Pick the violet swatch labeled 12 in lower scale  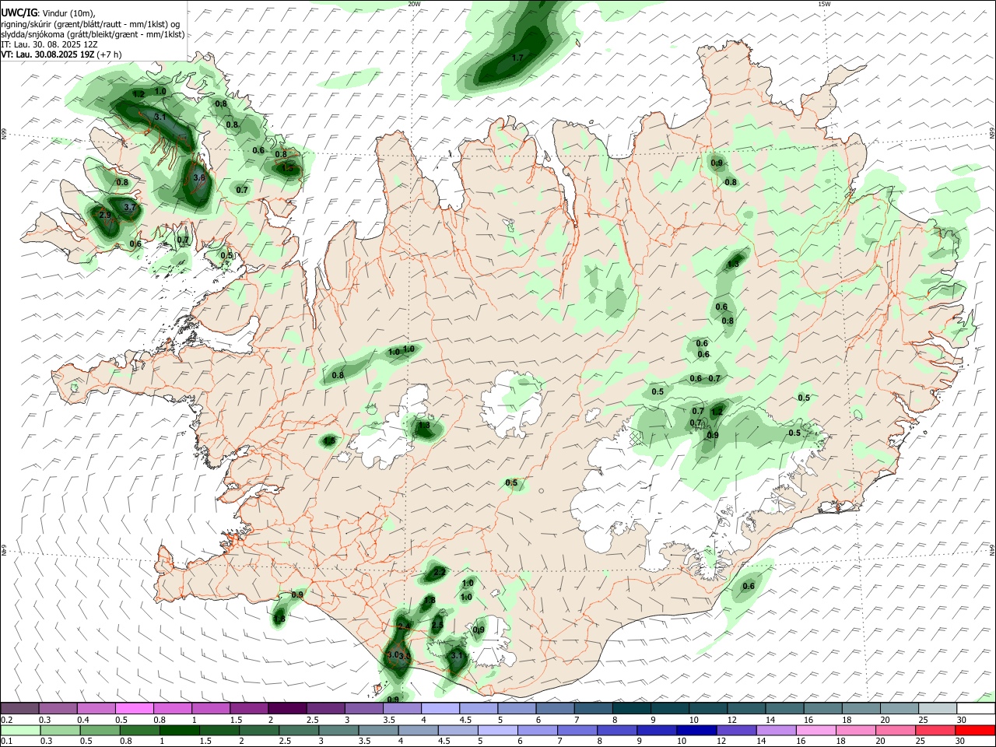click(x=736, y=730)
